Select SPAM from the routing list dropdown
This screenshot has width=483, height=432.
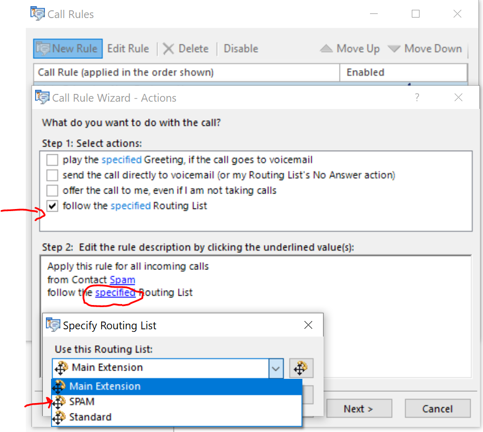point(82,402)
